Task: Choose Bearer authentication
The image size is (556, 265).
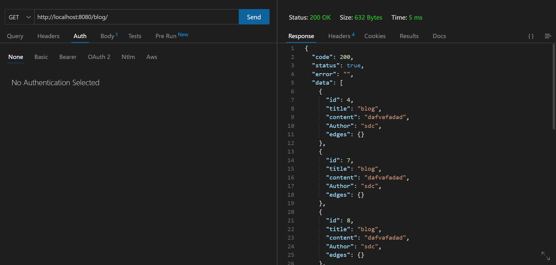Action: (x=68, y=57)
